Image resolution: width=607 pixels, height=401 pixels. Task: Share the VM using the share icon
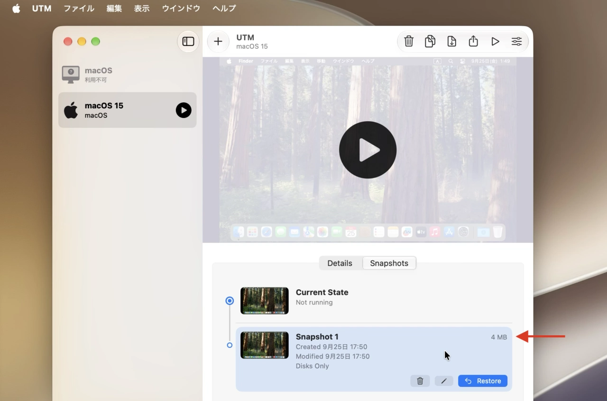coord(473,42)
